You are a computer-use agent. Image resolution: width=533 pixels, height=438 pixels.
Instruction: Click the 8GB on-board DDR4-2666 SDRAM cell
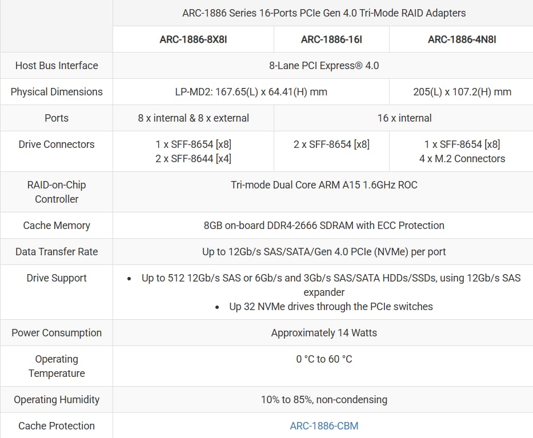(324, 226)
